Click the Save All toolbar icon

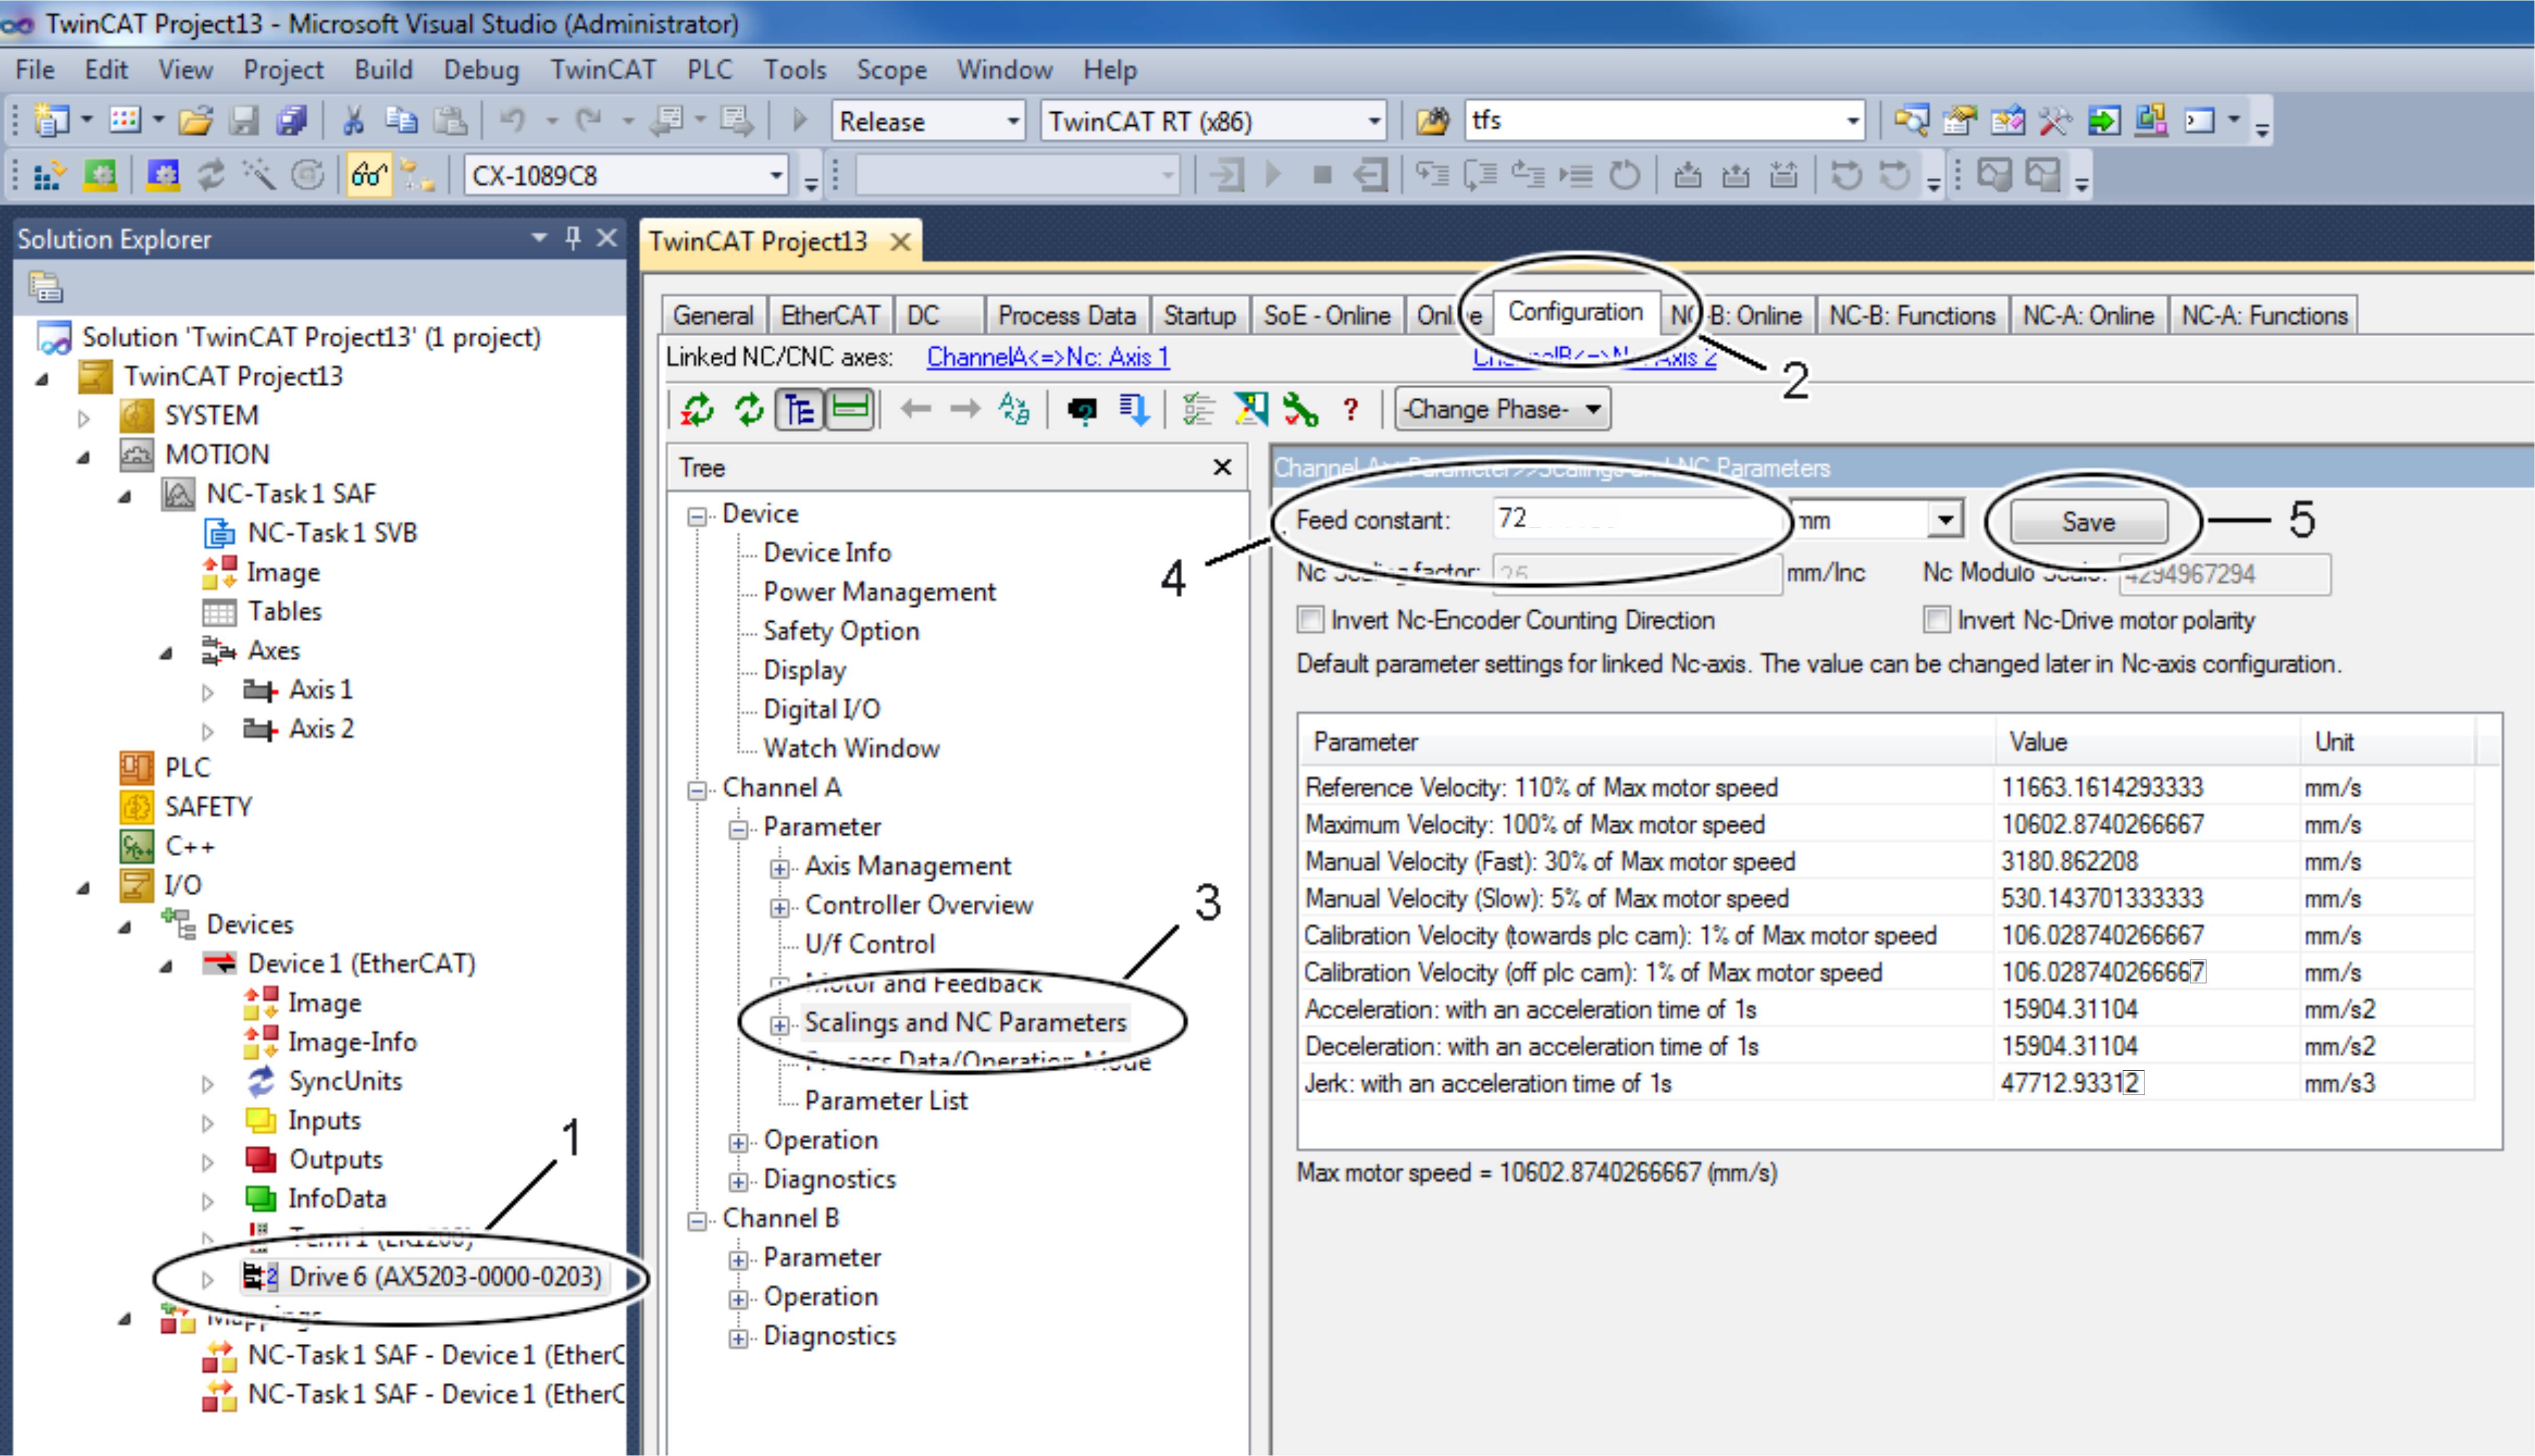[292, 121]
